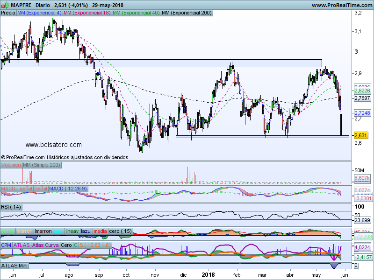Screen dimensions: 374x280
Task: Select the Atlas Curva indicator label
Action: [47, 245]
